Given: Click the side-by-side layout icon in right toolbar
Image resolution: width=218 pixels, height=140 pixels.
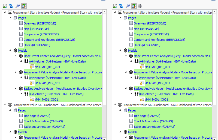Looking at the screenshot, I should pos(140,6).
